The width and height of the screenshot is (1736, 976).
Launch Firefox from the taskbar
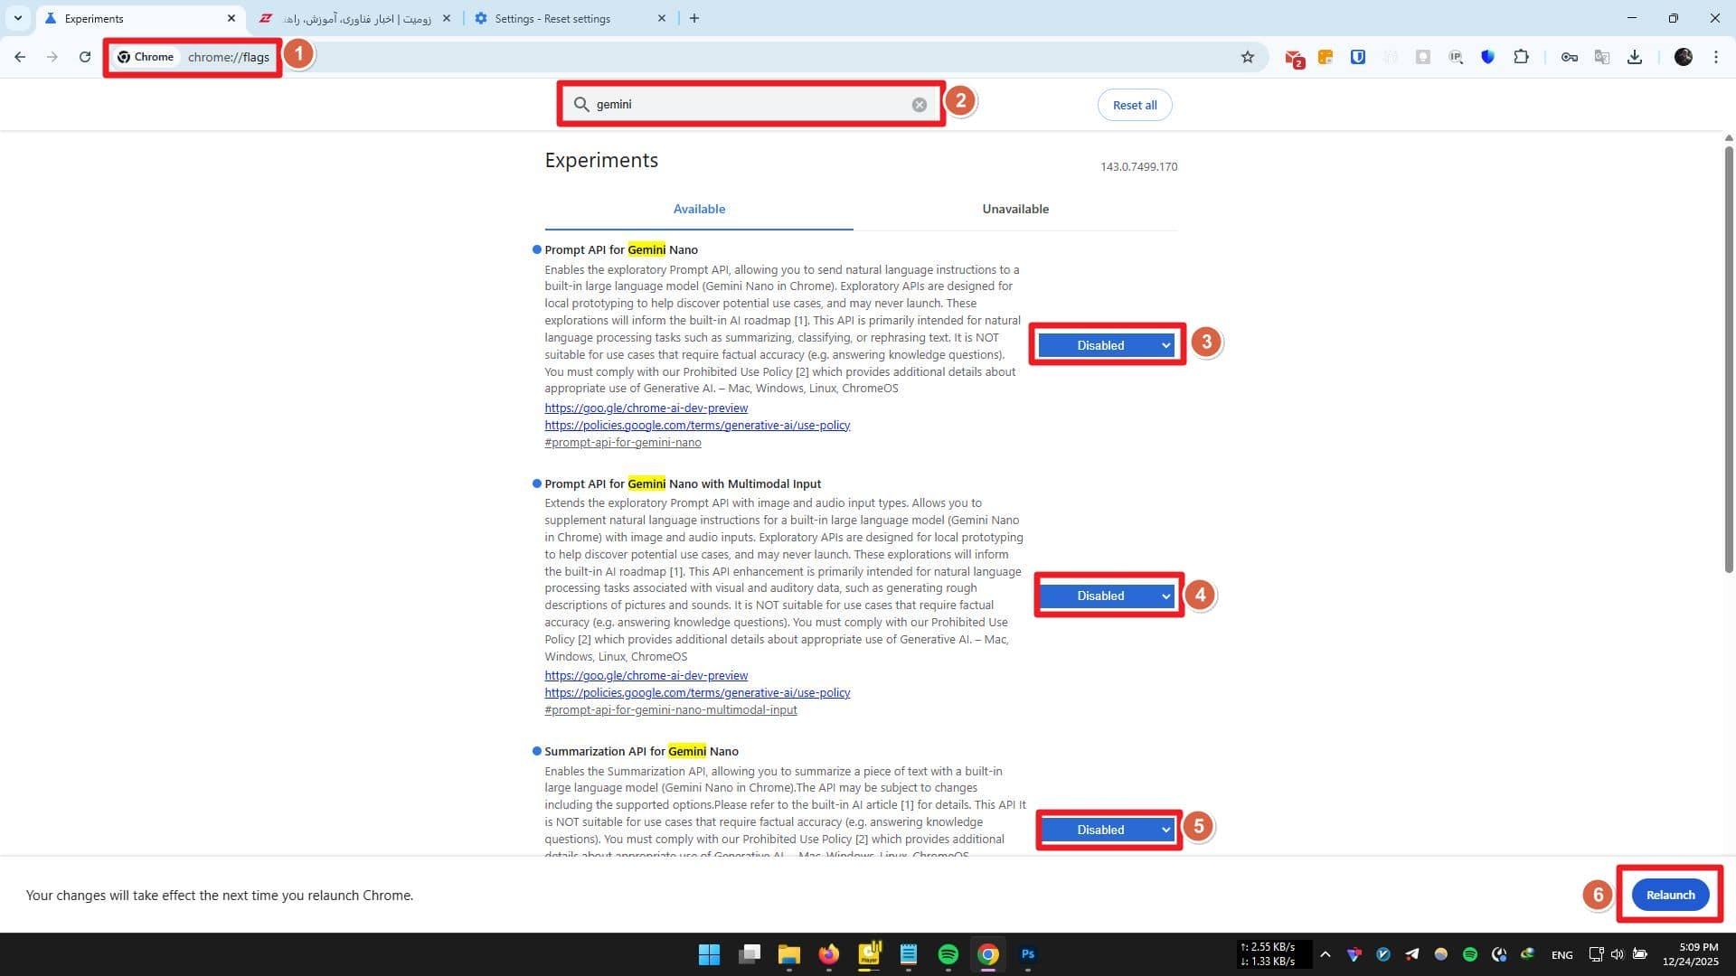(828, 954)
